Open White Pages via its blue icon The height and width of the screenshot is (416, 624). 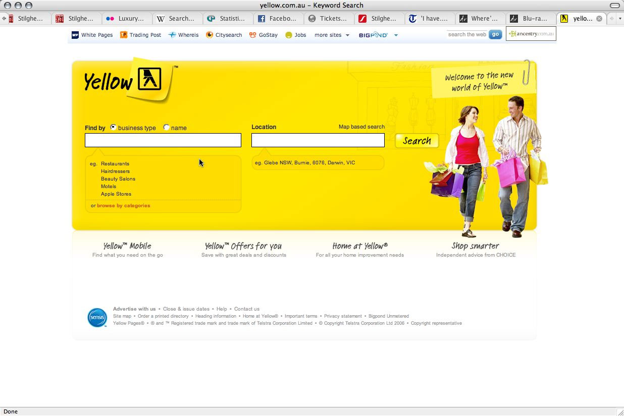[75, 35]
